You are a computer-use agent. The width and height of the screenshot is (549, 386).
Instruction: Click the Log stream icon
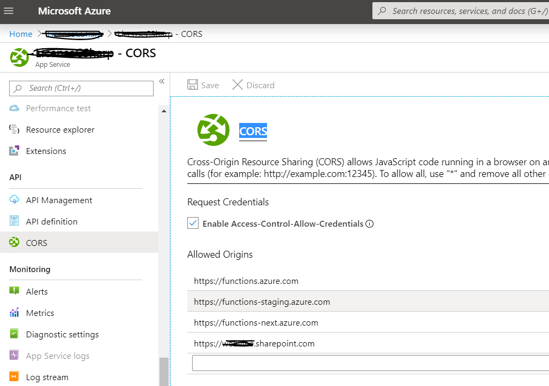[14, 377]
